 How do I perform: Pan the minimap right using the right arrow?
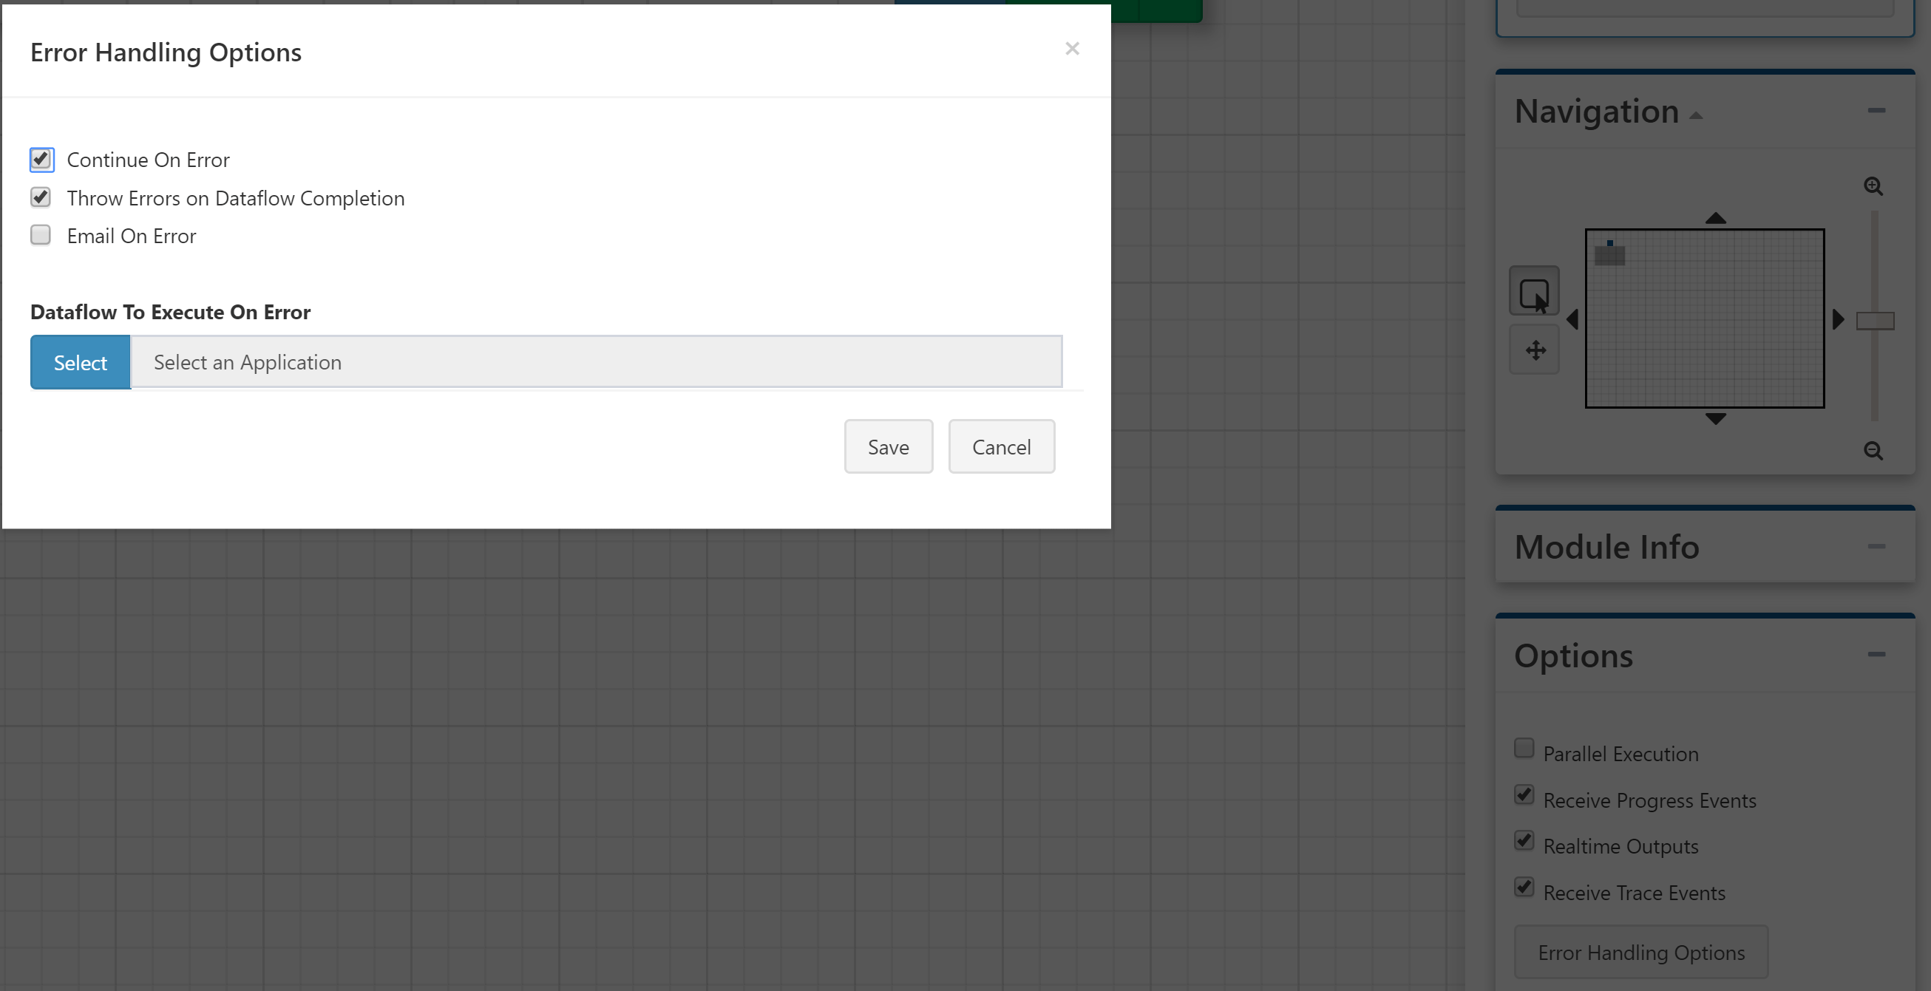click(x=1838, y=319)
